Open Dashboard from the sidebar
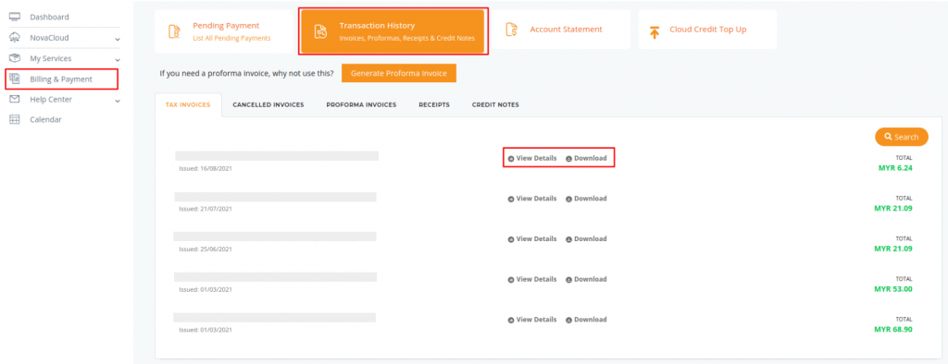Image resolution: width=948 pixels, height=364 pixels. [50, 17]
